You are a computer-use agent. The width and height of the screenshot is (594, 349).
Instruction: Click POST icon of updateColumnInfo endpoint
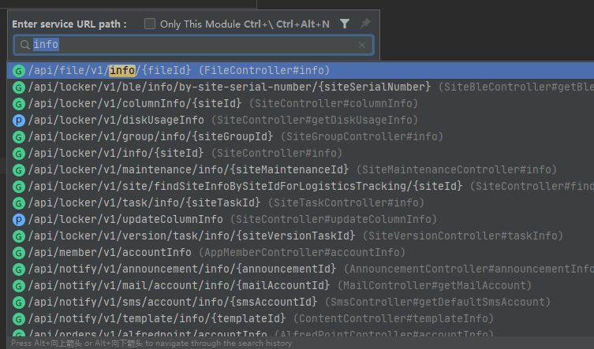[x=19, y=220]
